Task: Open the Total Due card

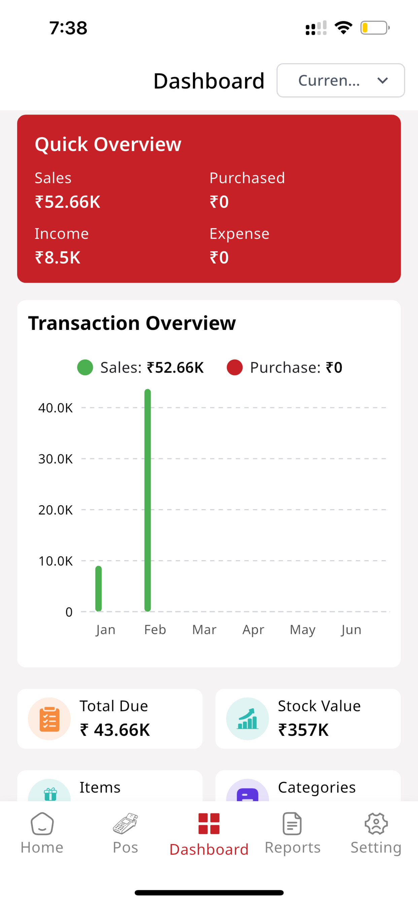Action: pos(110,718)
